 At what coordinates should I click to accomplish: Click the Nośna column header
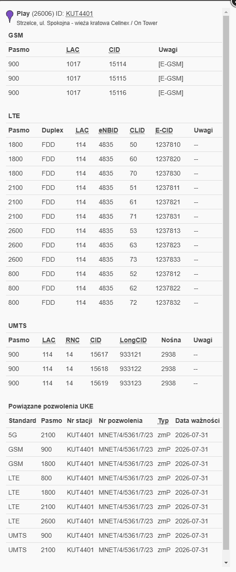point(171,340)
